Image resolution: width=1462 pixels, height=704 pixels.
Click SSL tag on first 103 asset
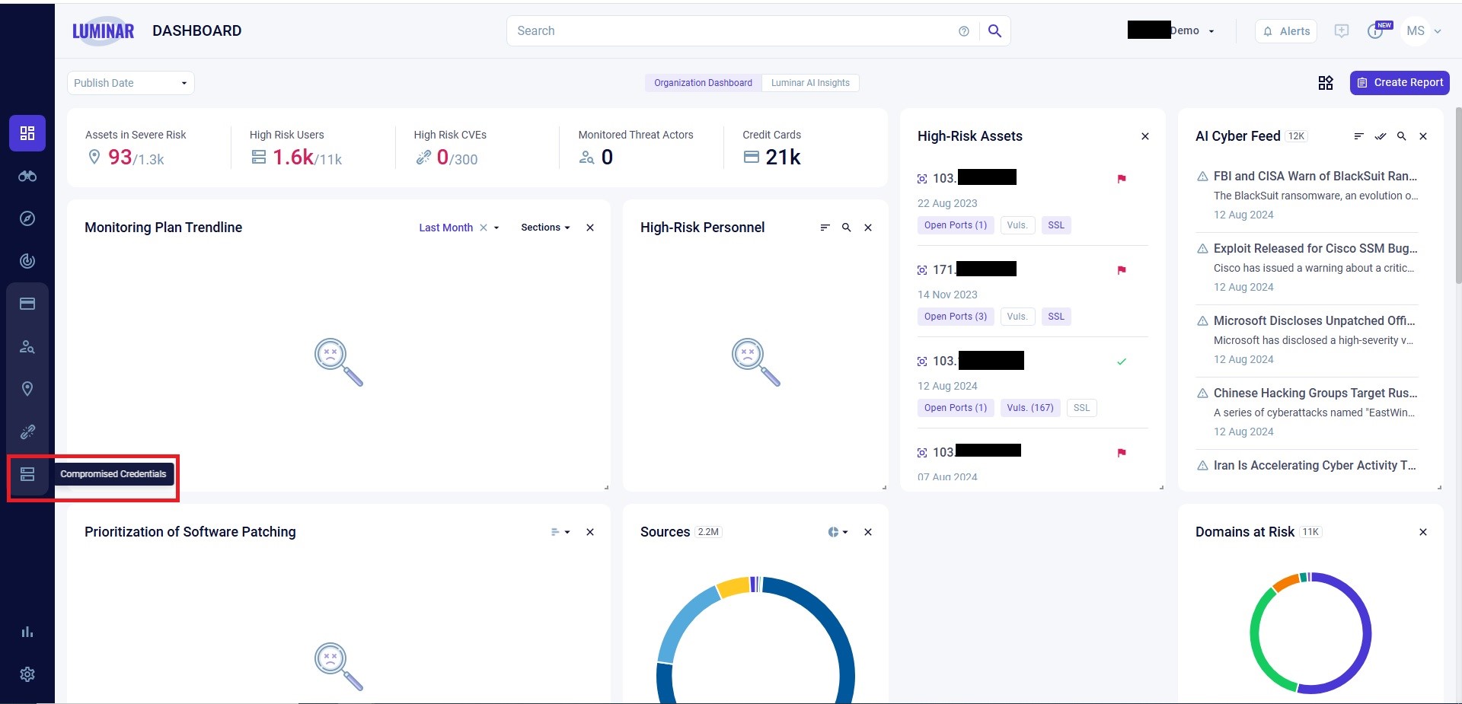[1056, 225]
